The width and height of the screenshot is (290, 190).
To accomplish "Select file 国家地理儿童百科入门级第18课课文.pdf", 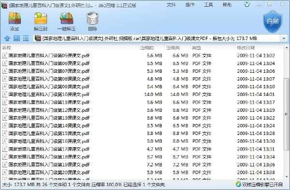I will (49, 157).
